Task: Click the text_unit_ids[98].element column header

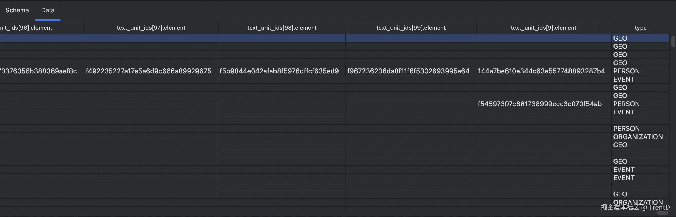Action: tap(282, 28)
